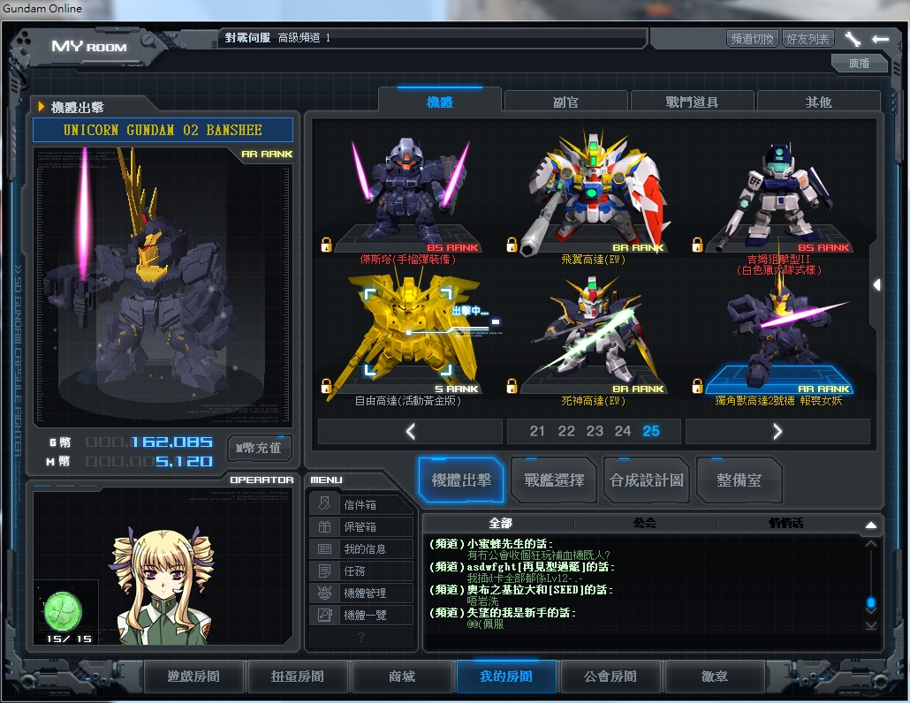This screenshot has height=703, width=910.
Task: Open 機體管理 in menu
Action: 361,593
